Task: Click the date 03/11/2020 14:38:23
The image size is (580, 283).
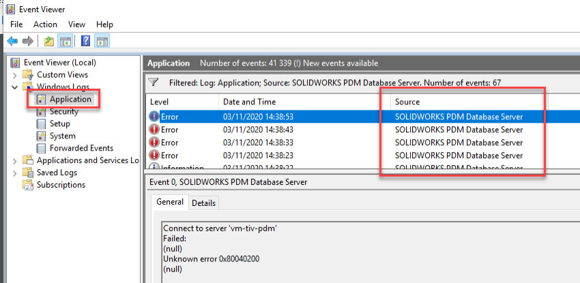Action: (x=258, y=155)
